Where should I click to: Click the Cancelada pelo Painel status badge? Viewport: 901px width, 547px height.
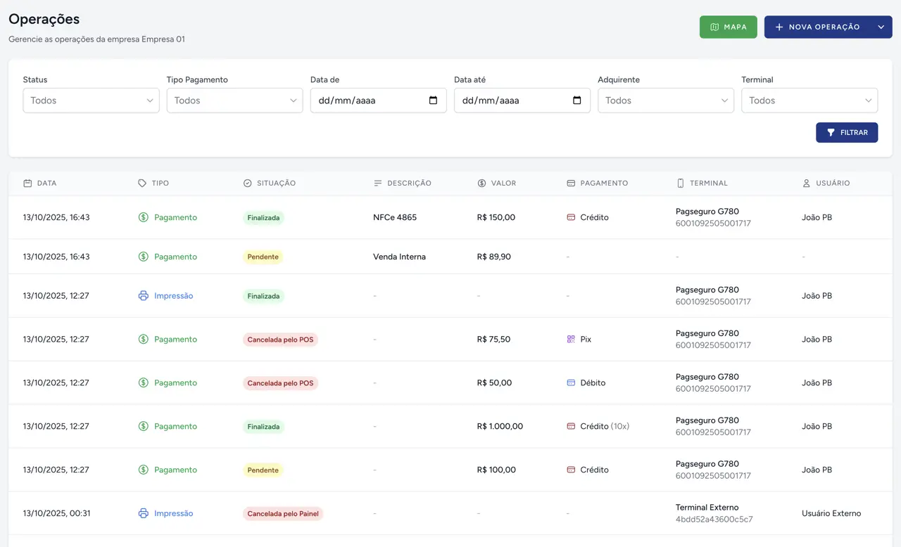click(x=283, y=514)
